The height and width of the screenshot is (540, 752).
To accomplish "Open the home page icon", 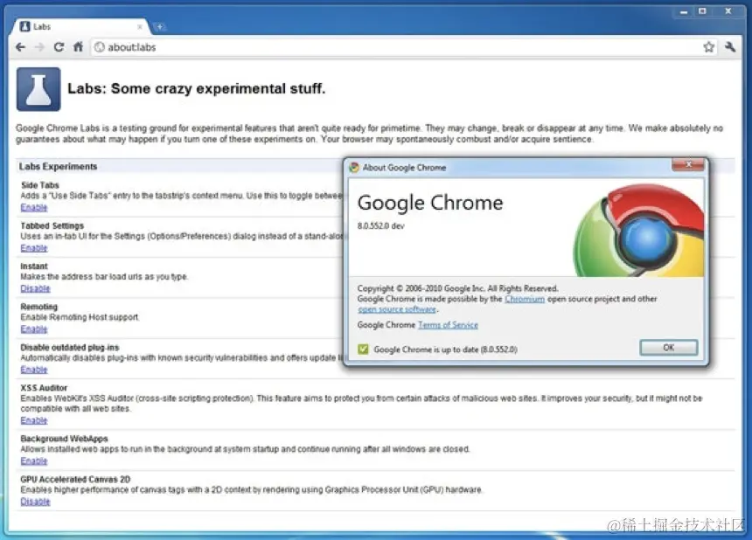I will coord(78,47).
